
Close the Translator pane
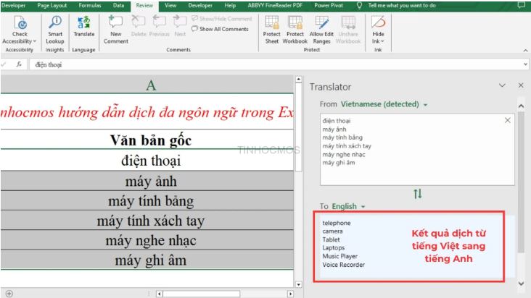click(521, 85)
